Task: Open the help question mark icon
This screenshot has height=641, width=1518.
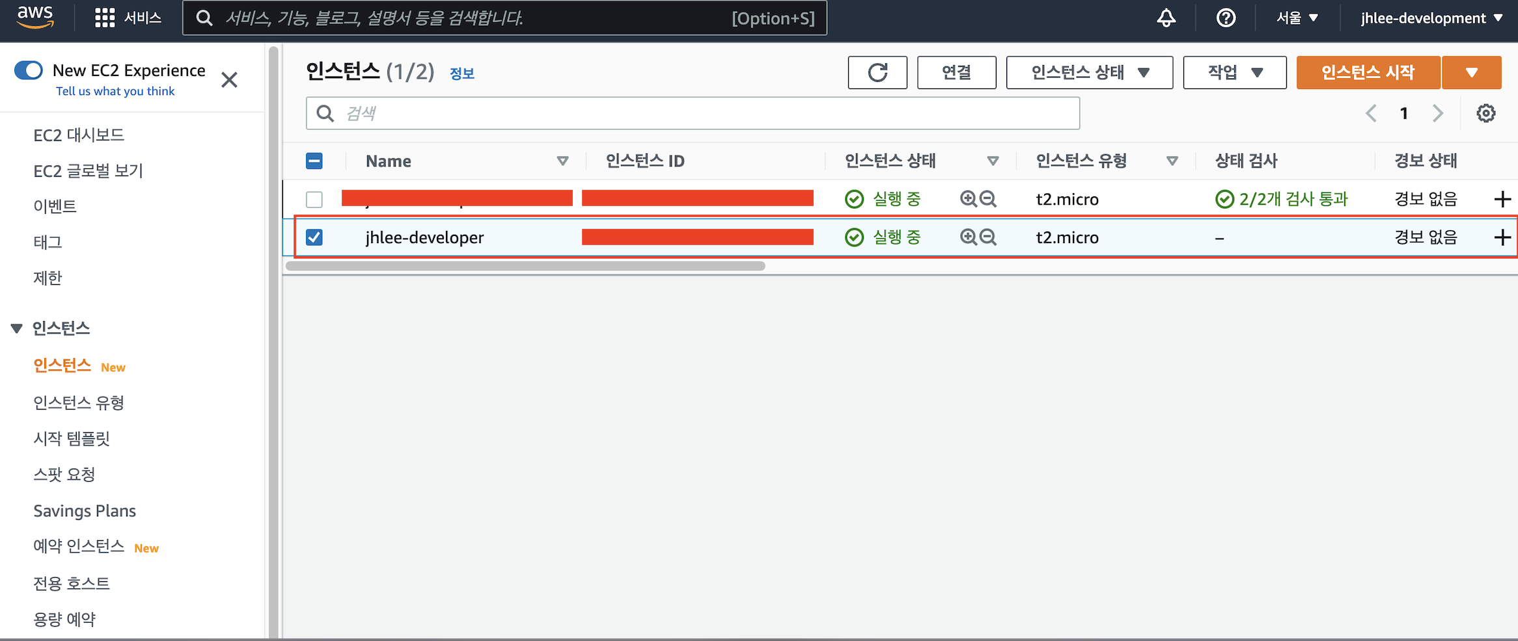Action: tap(1226, 18)
